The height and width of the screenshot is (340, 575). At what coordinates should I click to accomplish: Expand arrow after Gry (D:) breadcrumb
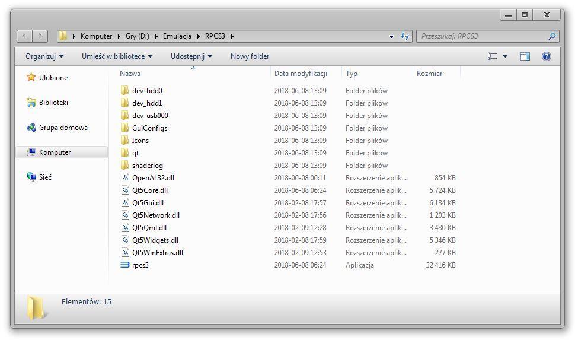[x=156, y=36]
